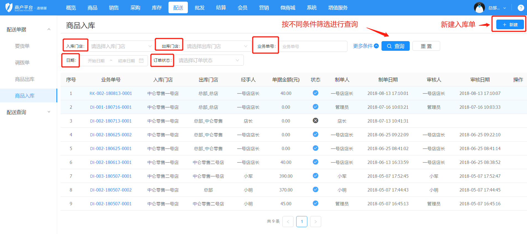Click approved status checkmark for DI-003-180507-0001

pyautogui.click(x=315, y=176)
